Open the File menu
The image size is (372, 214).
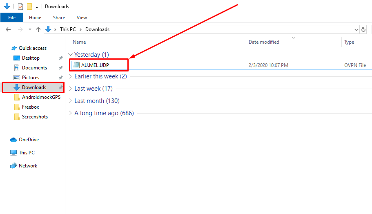point(12,18)
